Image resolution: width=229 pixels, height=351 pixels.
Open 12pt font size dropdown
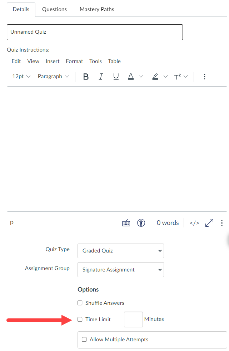tap(21, 77)
